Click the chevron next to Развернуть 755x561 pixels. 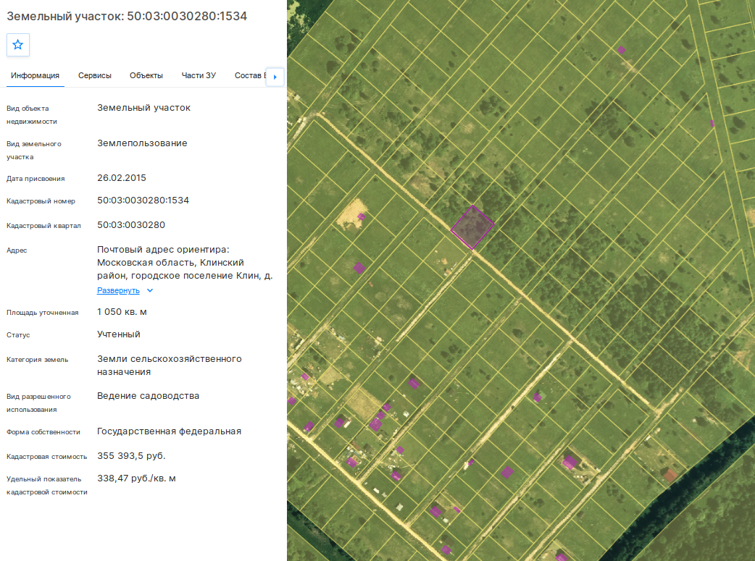[150, 290]
